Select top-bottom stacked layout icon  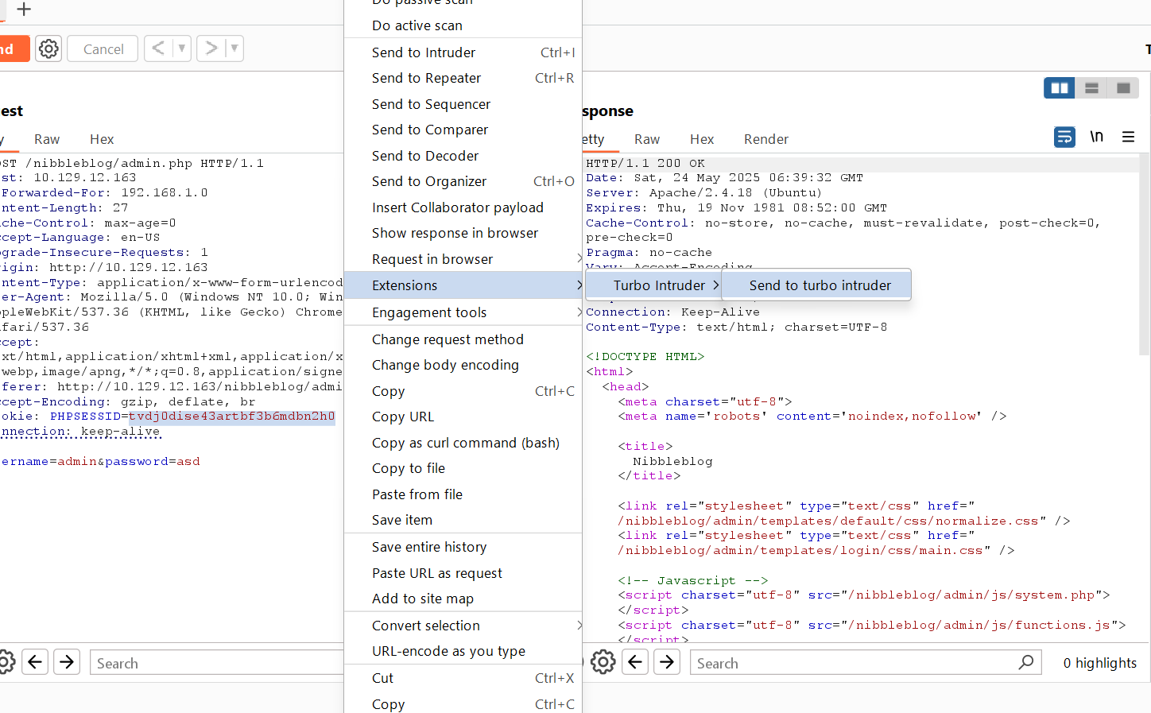pos(1091,88)
